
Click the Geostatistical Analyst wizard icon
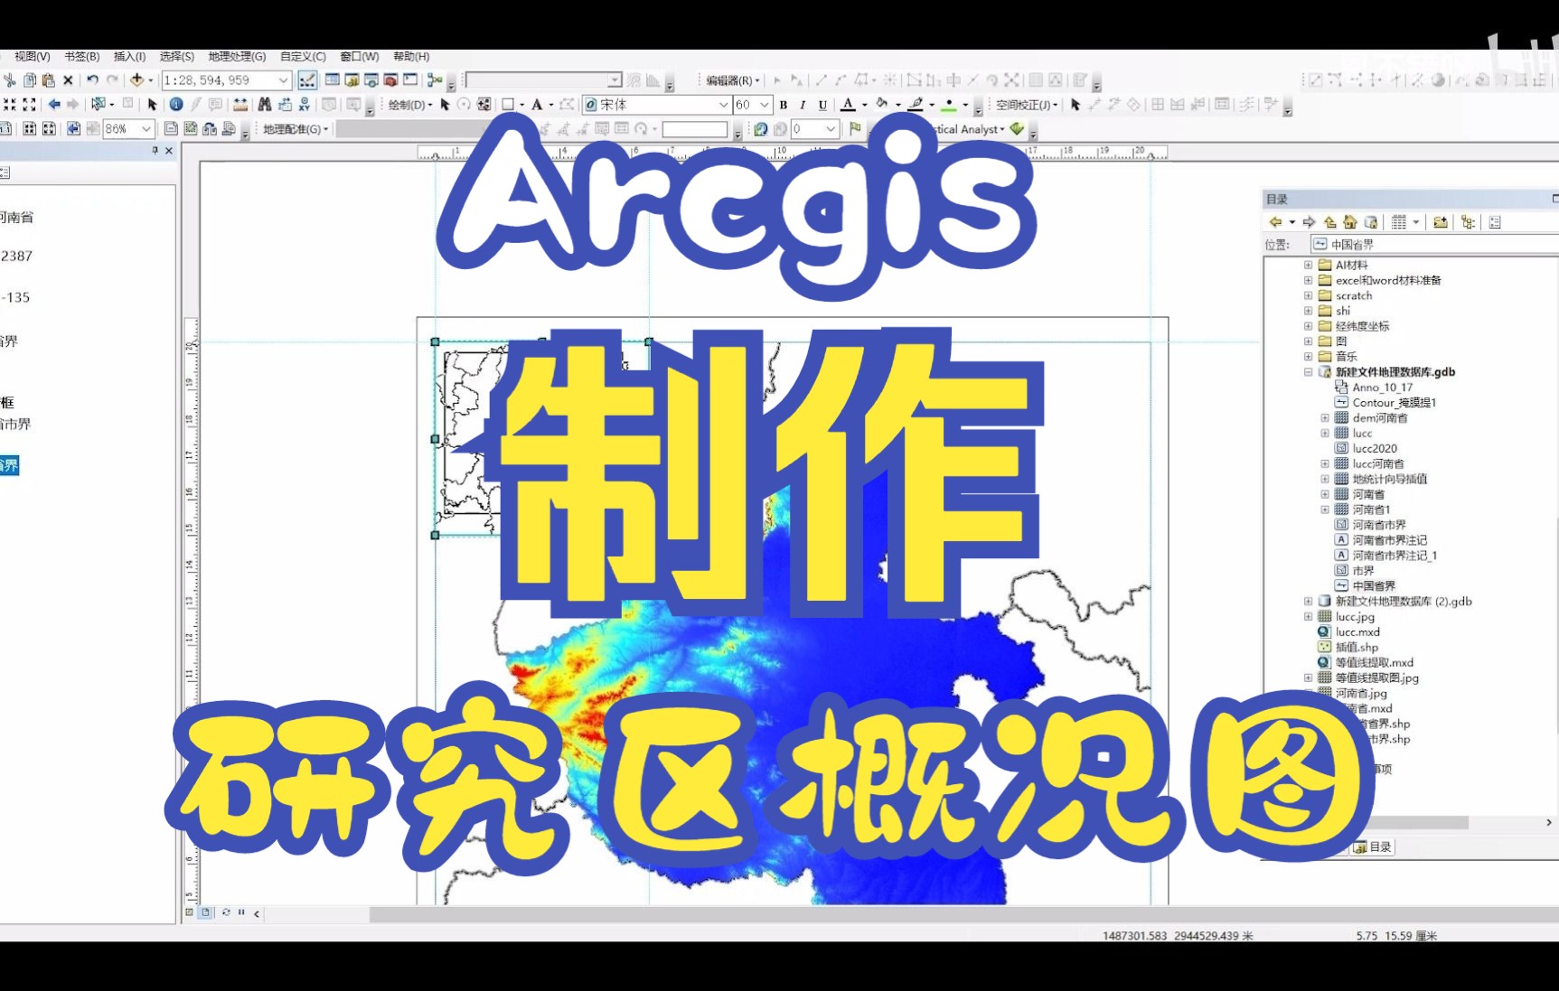[1017, 129]
